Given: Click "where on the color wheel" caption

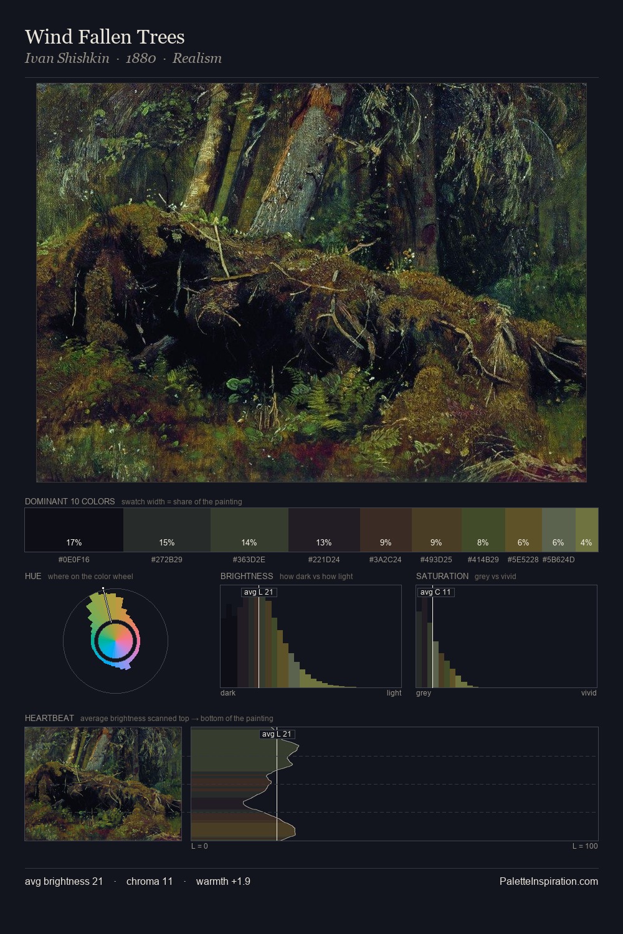Looking at the screenshot, I should 90,577.
